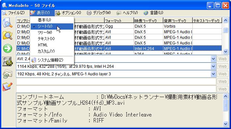Click the notepad pencil sidebar icon
231x129 pixels.
[x=7, y=87]
